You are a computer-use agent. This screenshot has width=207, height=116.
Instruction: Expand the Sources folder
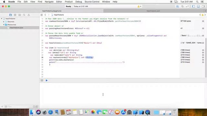[x=4, y=22]
